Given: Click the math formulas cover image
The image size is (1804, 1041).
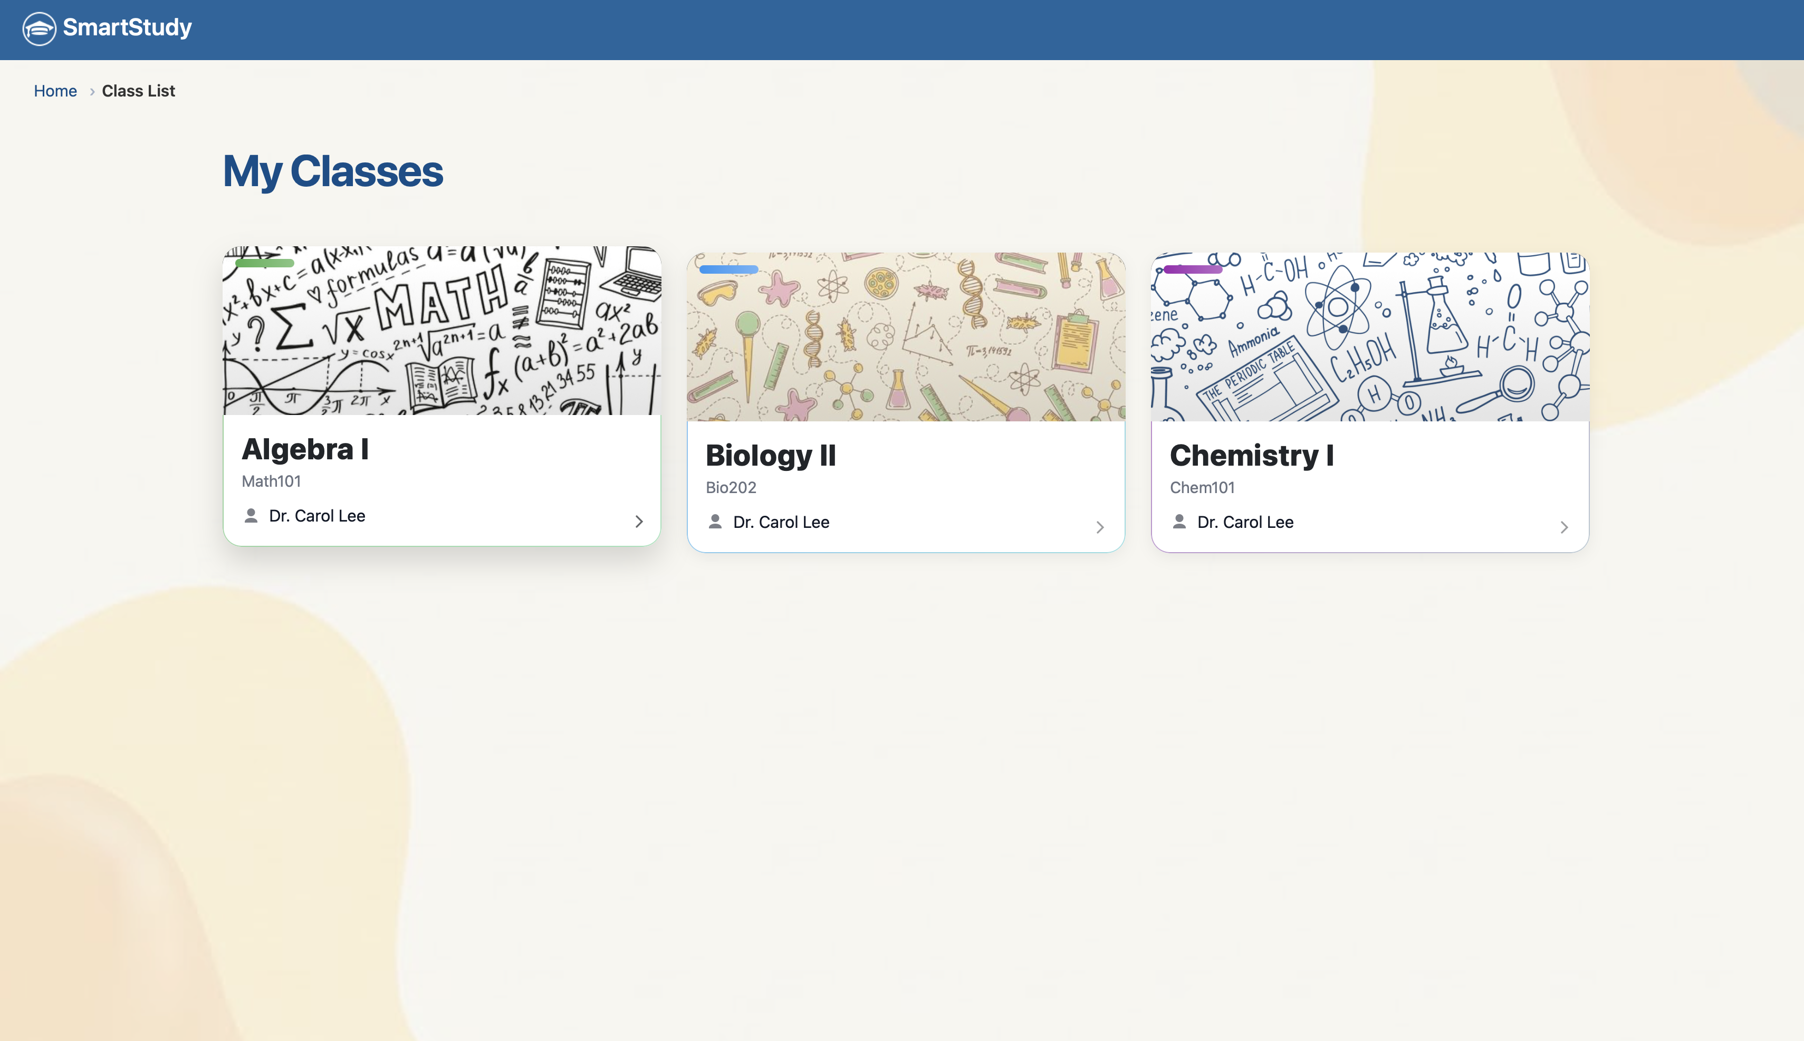Looking at the screenshot, I should click(442, 336).
